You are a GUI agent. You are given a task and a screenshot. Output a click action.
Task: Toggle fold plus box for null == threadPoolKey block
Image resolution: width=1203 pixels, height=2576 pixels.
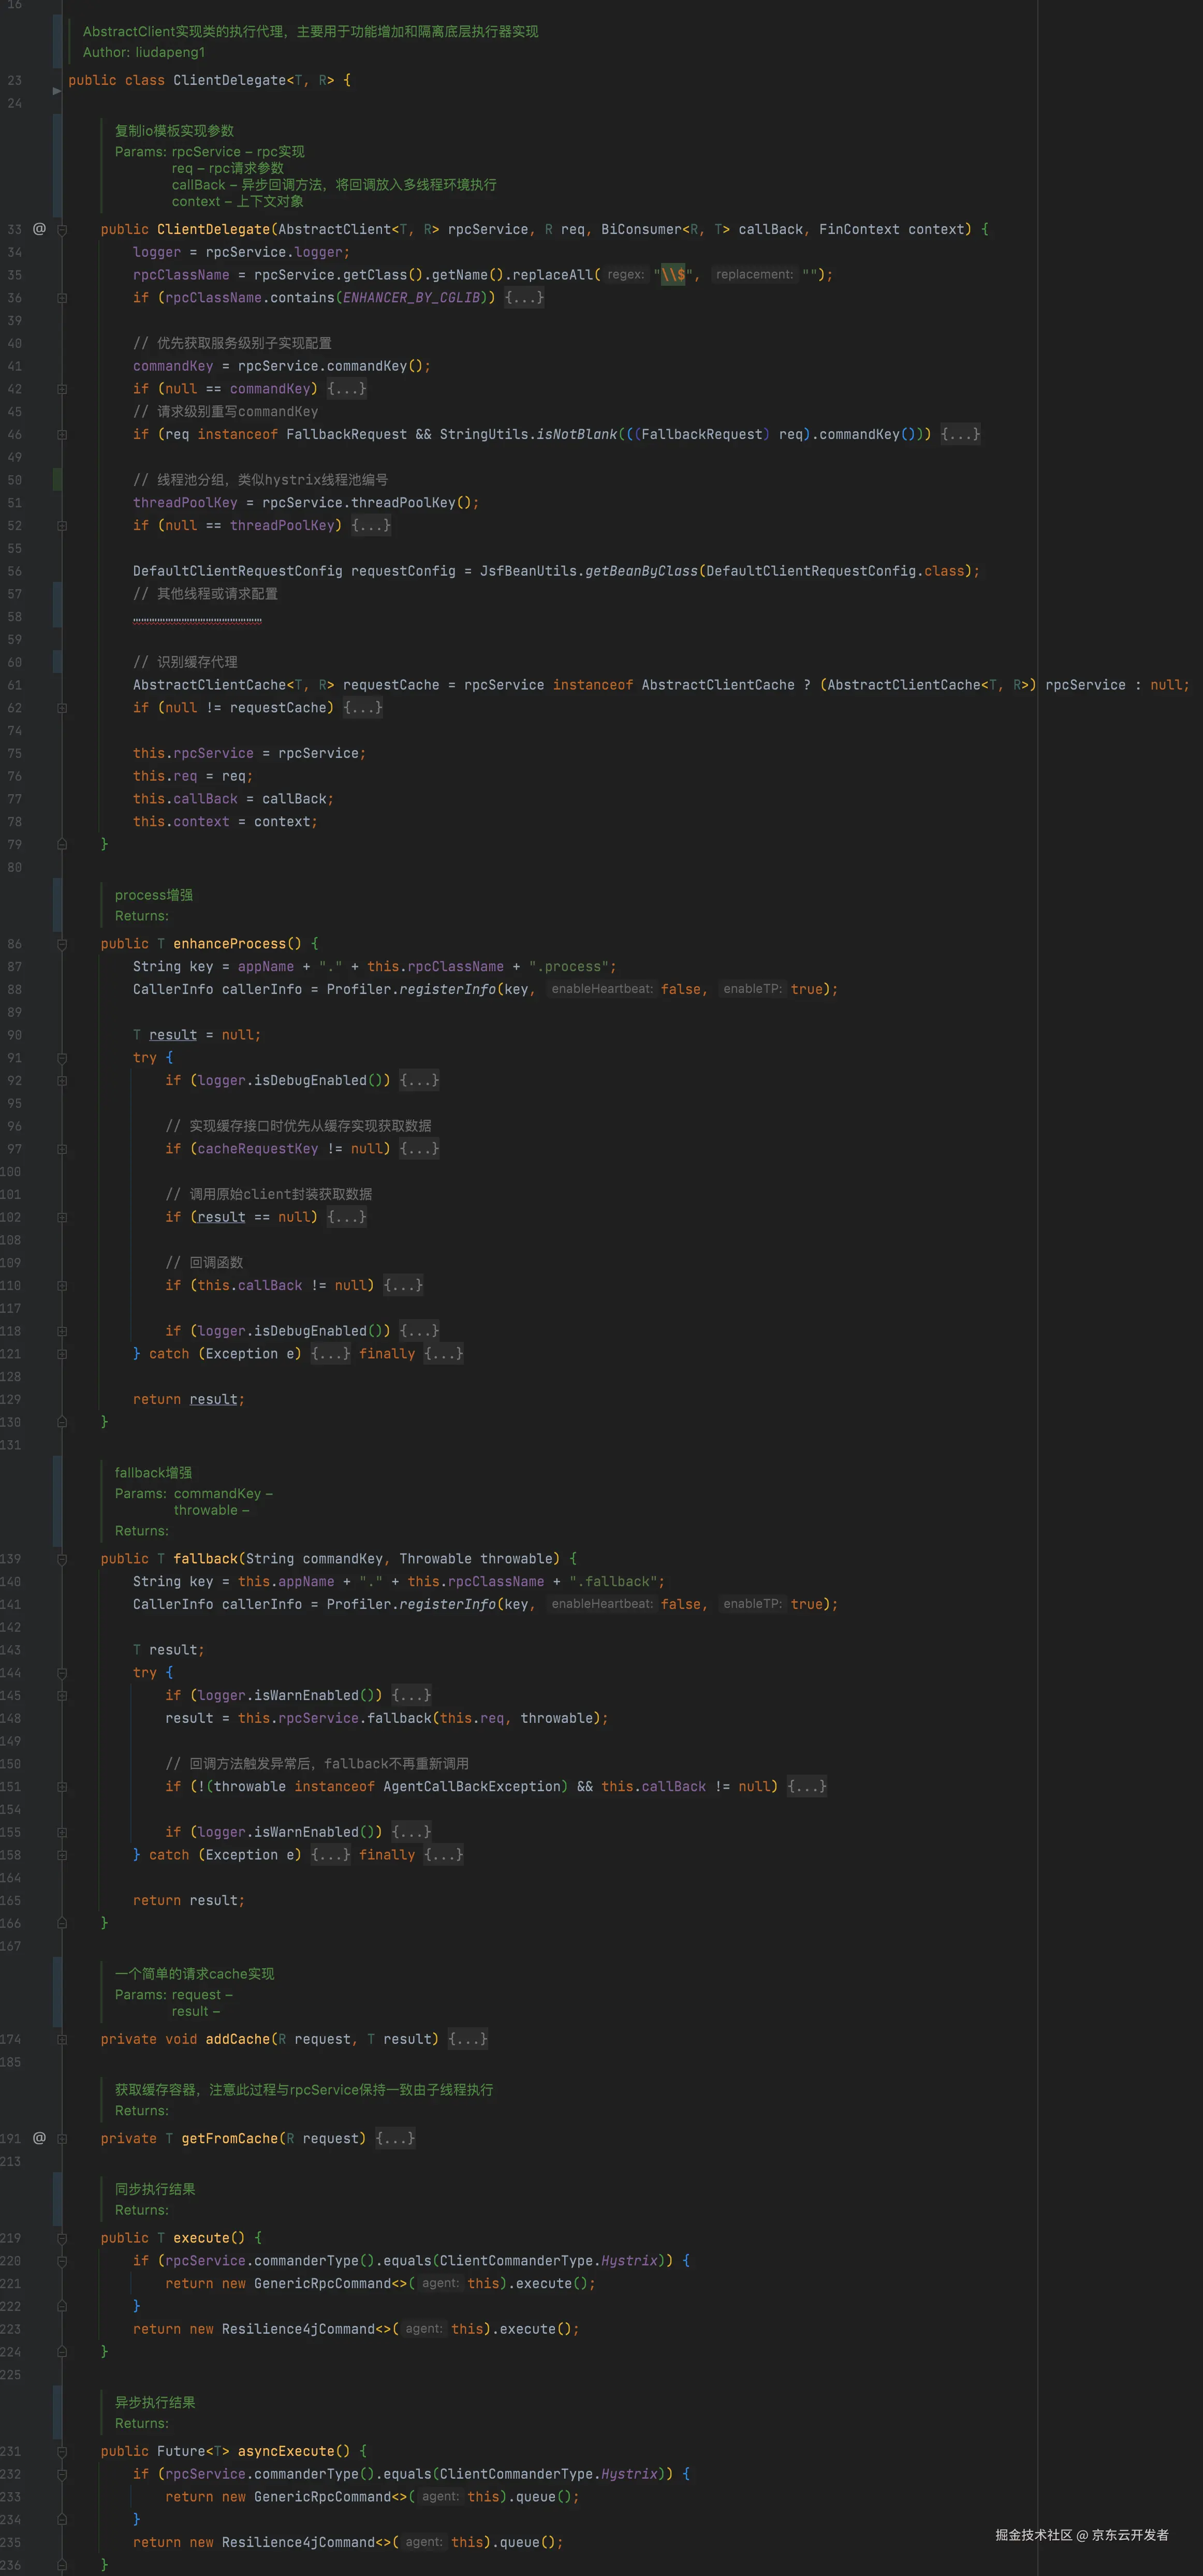pyautogui.click(x=62, y=526)
